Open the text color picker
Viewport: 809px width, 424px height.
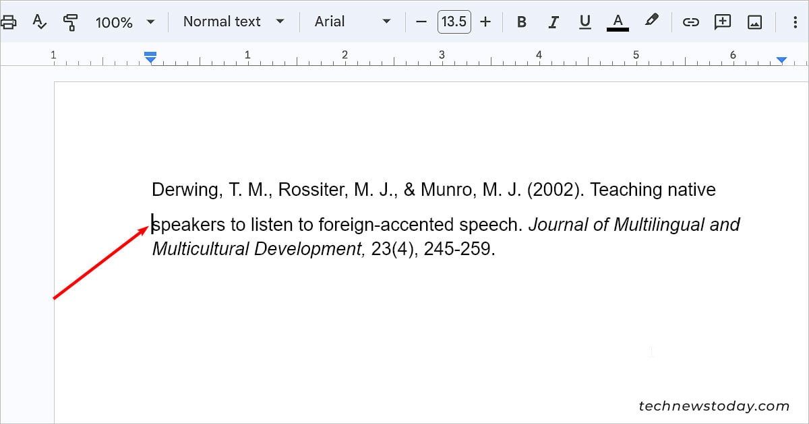(618, 22)
